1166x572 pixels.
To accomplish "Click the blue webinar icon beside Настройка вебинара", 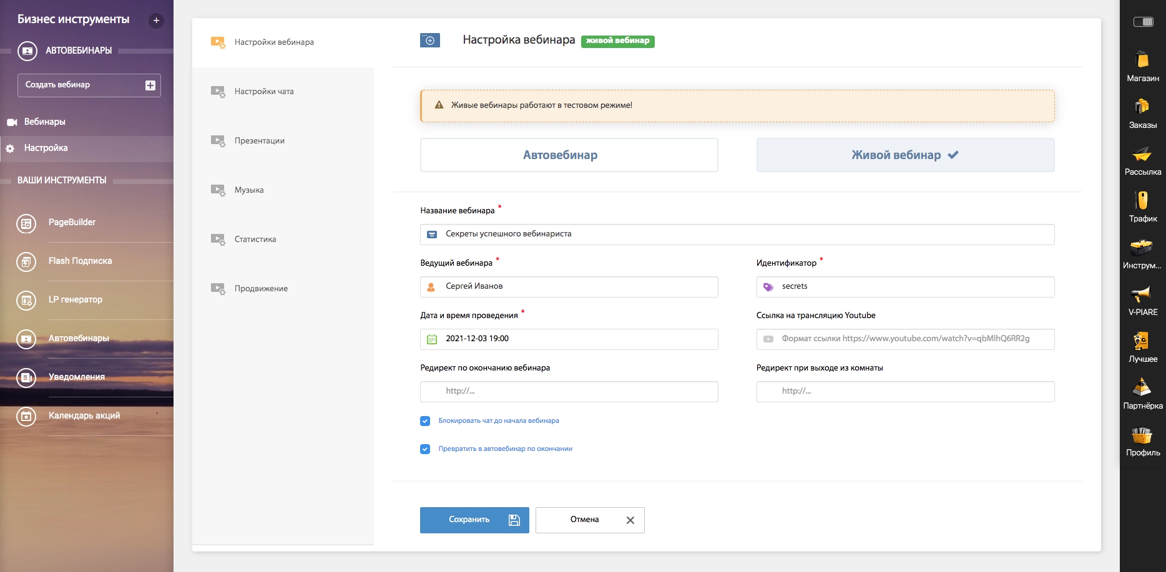I will tap(430, 40).
